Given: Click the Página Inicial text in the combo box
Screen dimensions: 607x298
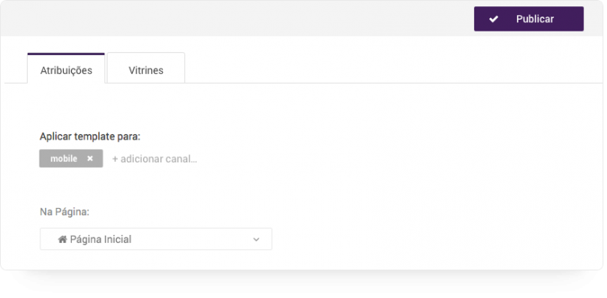Looking at the screenshot, I should click(100, 240).
